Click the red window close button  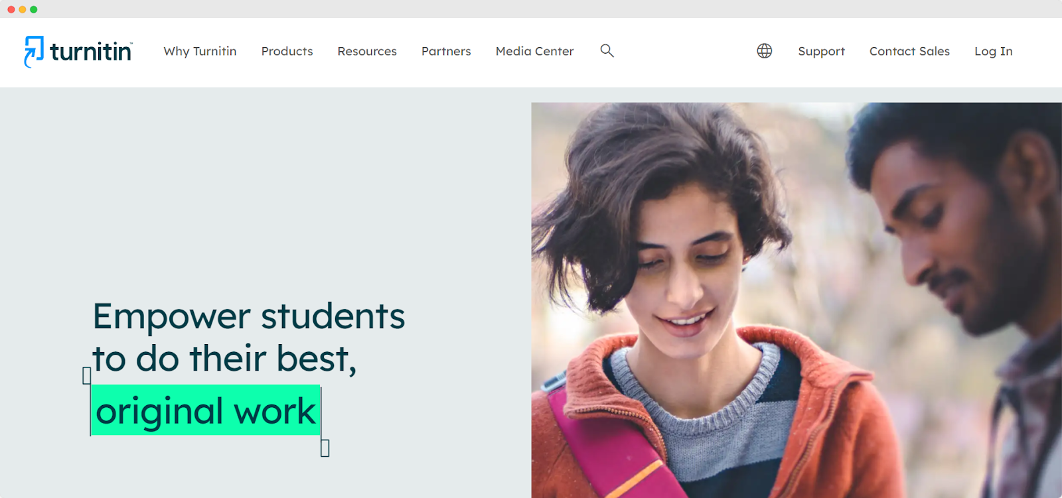pos(11,9)
